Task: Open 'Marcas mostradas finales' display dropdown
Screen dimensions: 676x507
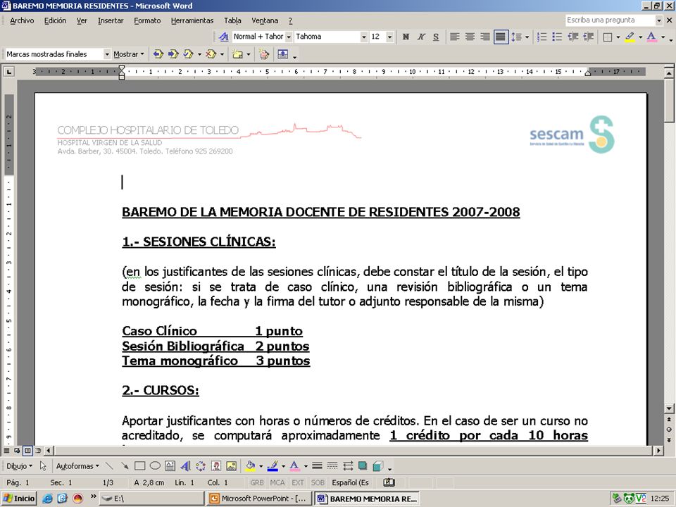Action: pyautogui.click(x=107, y=54)
